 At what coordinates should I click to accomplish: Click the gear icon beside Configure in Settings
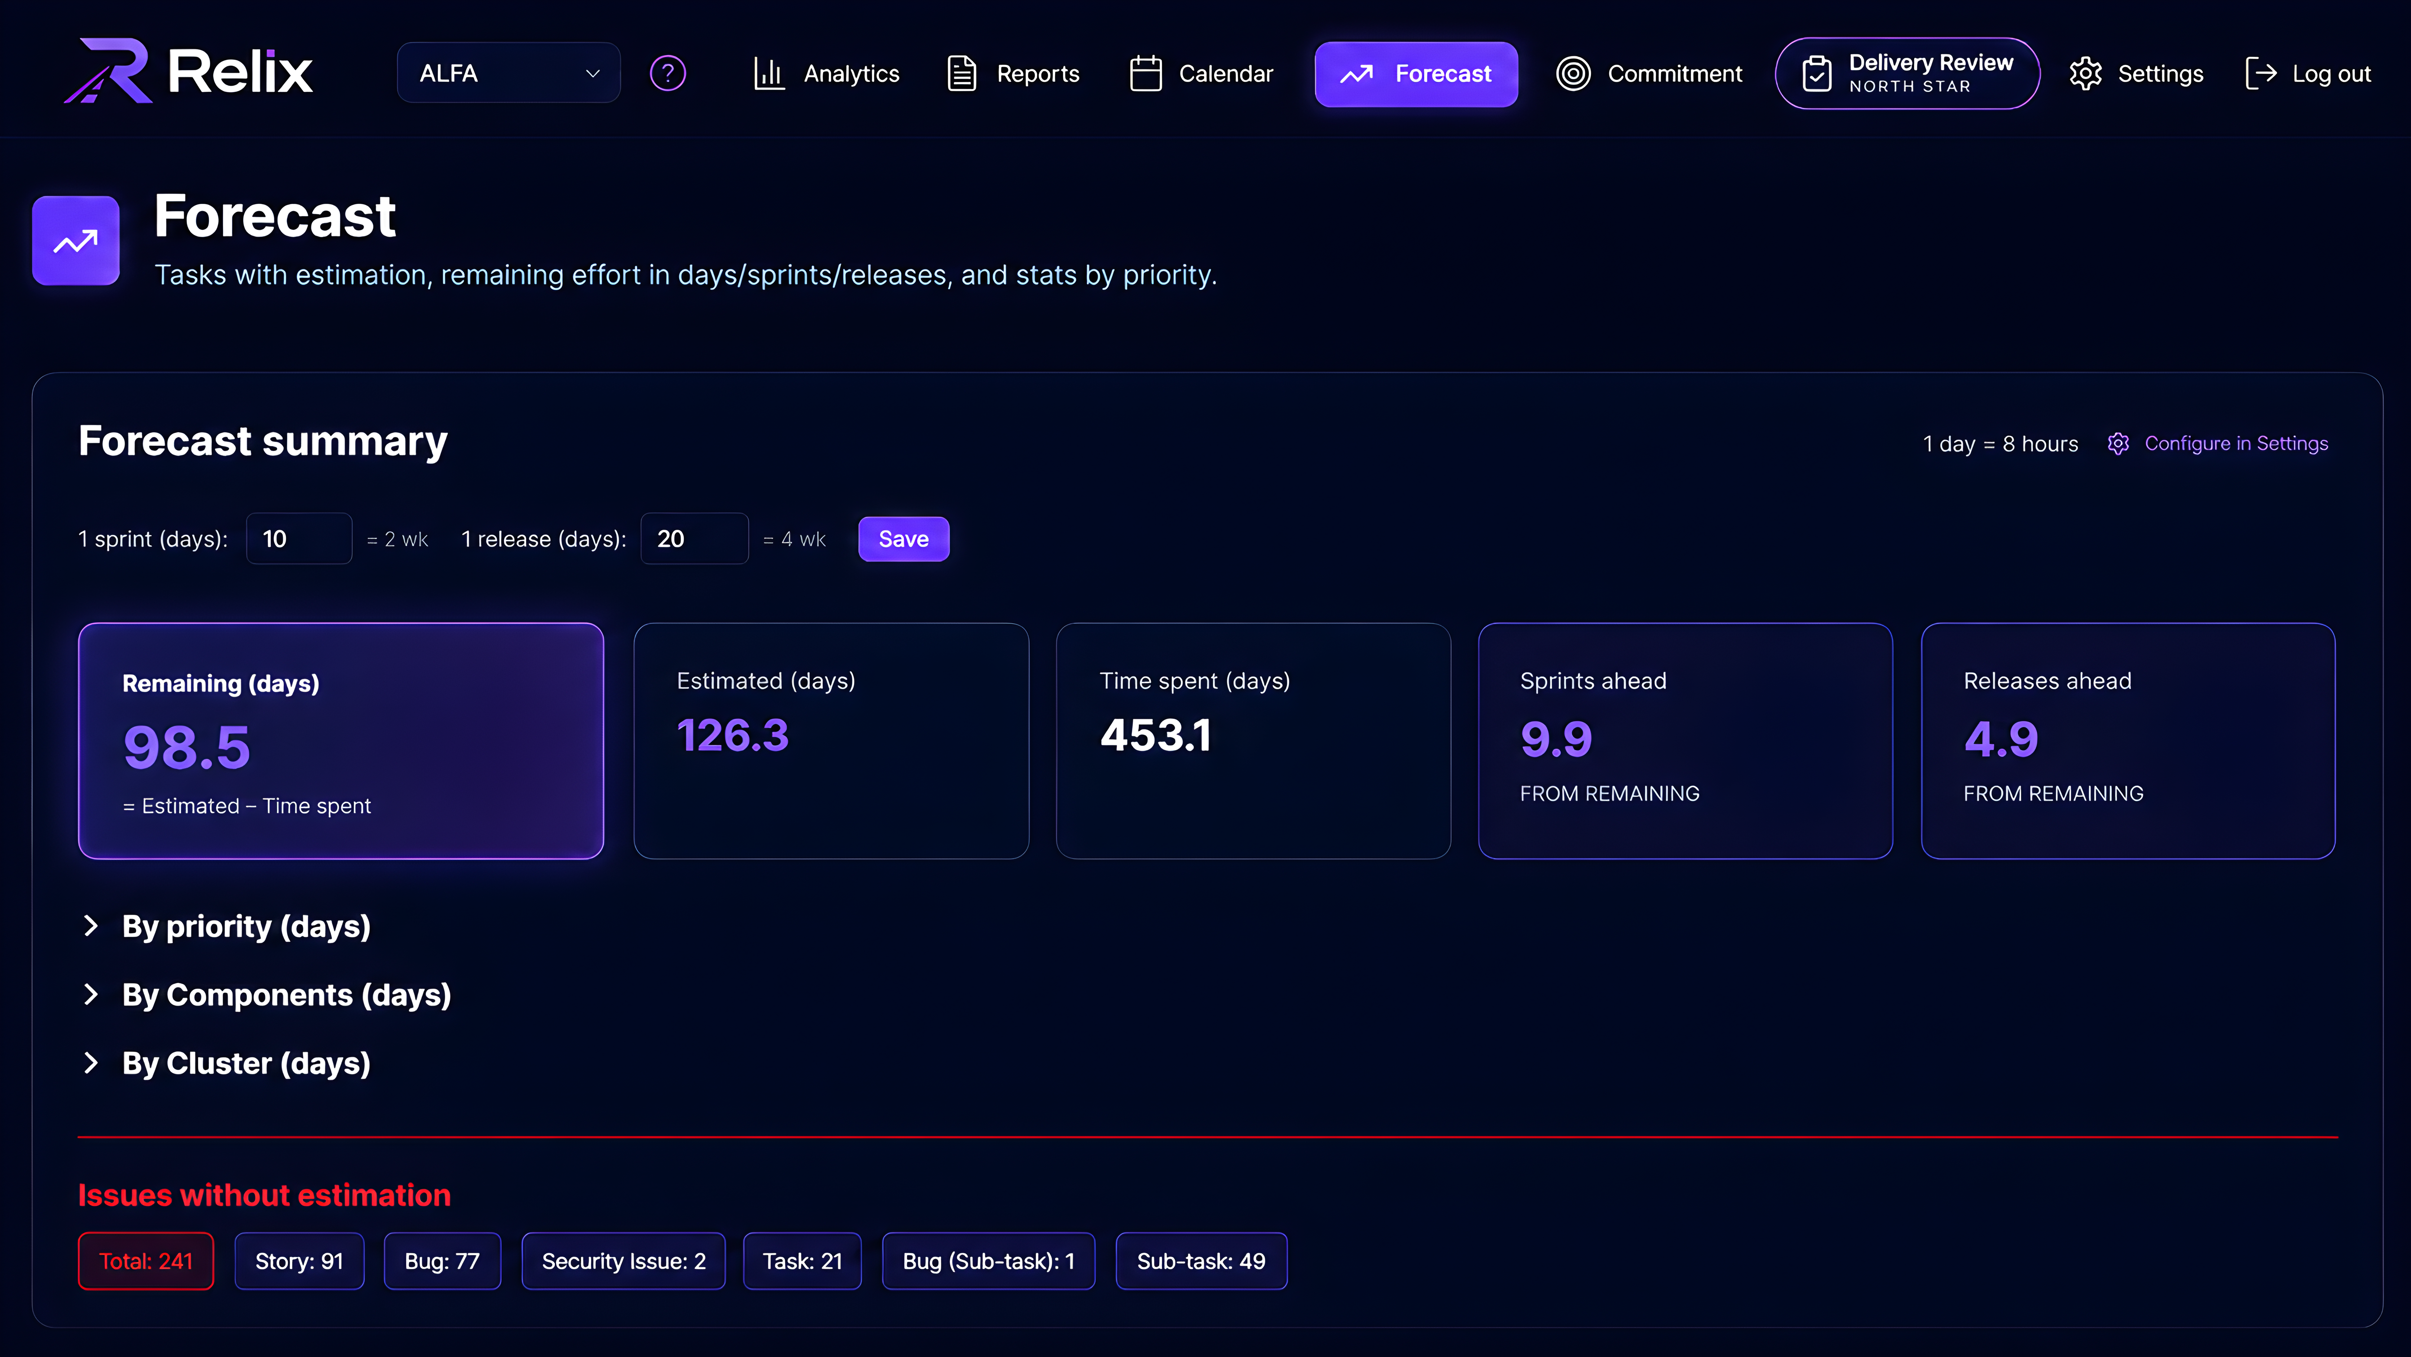(x=2118, y=443)
